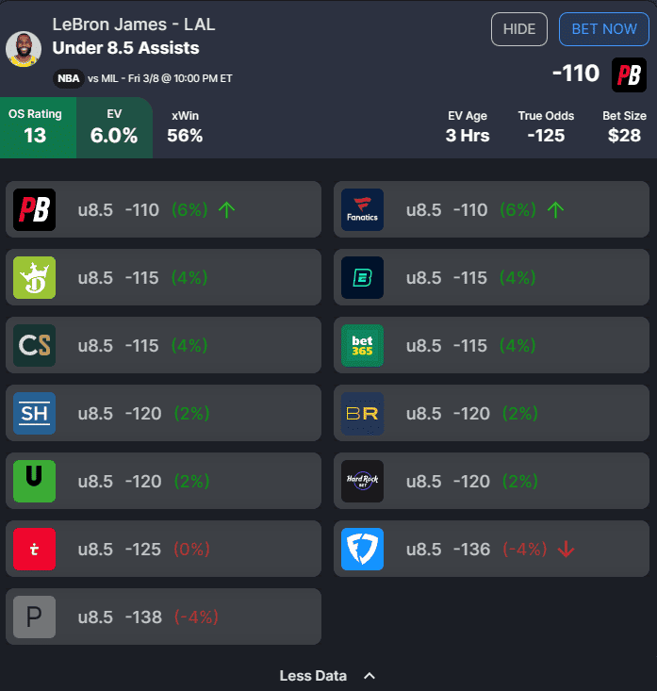Select the SuperBook SH icon
The image size is (657, 691).
pos(34,413)
